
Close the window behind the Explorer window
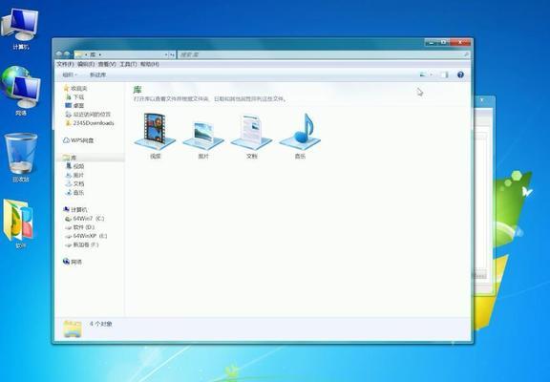[x=482, y=100]
